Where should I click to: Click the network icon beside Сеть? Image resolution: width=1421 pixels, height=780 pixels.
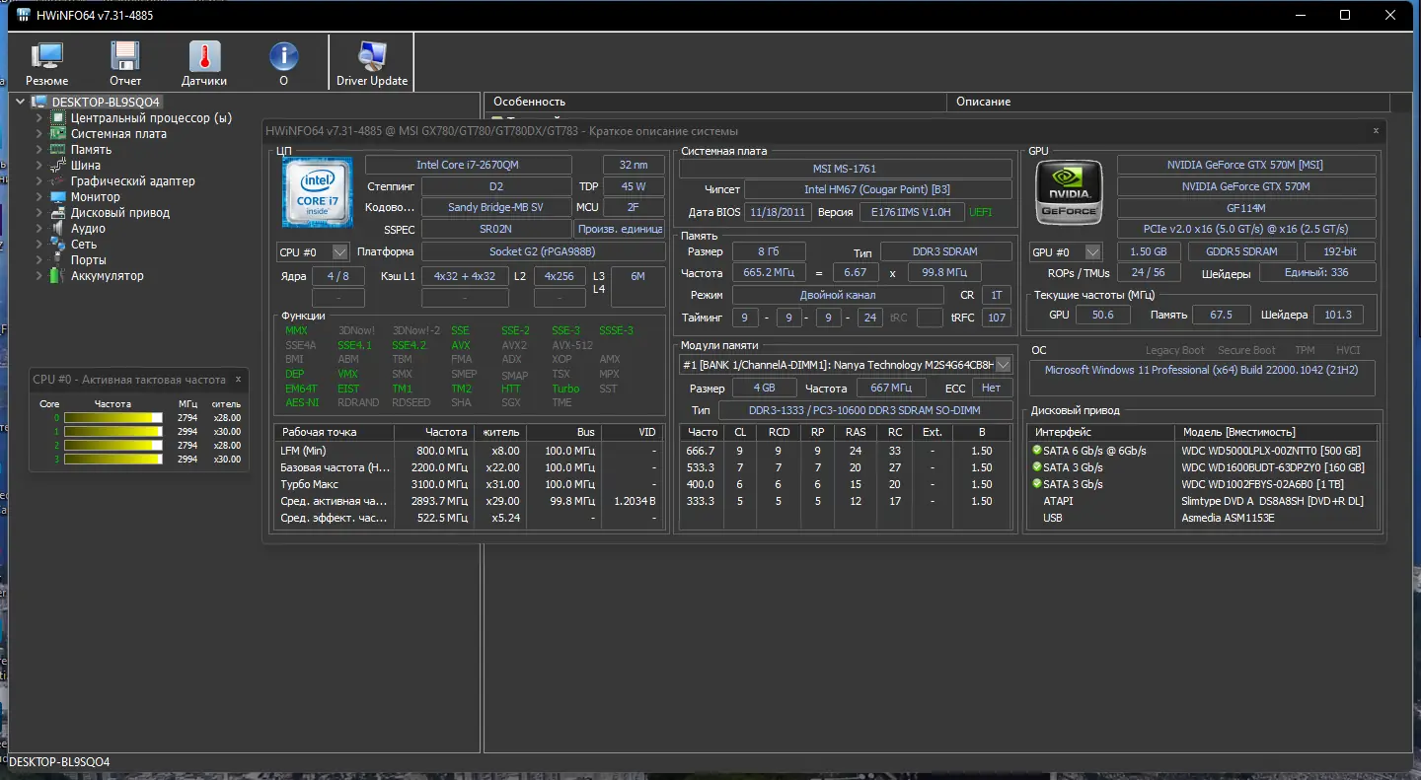pyautogui.click(x=58, y=244)
